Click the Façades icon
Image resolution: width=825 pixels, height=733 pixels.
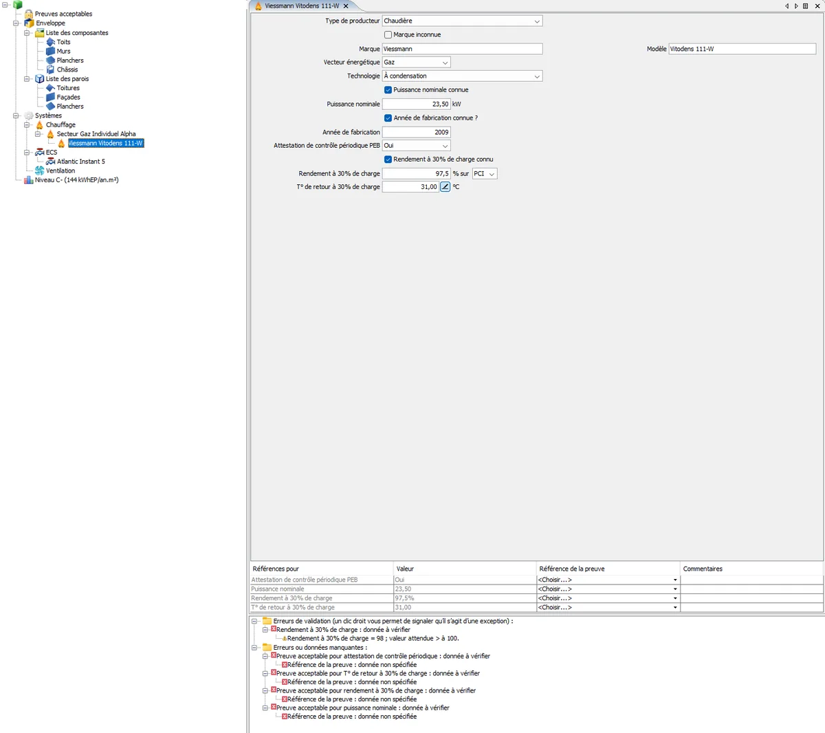(x=50, y=98)
